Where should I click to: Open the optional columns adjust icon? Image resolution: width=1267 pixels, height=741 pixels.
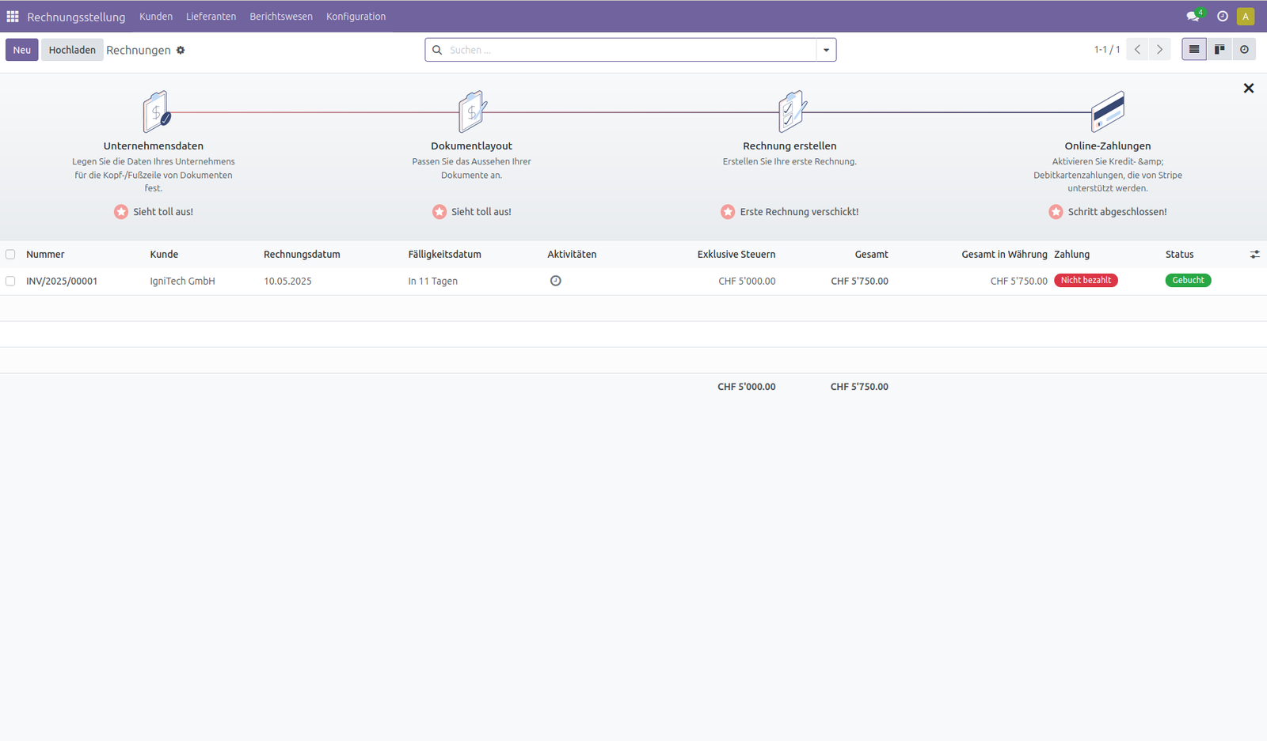point(1254,255)
